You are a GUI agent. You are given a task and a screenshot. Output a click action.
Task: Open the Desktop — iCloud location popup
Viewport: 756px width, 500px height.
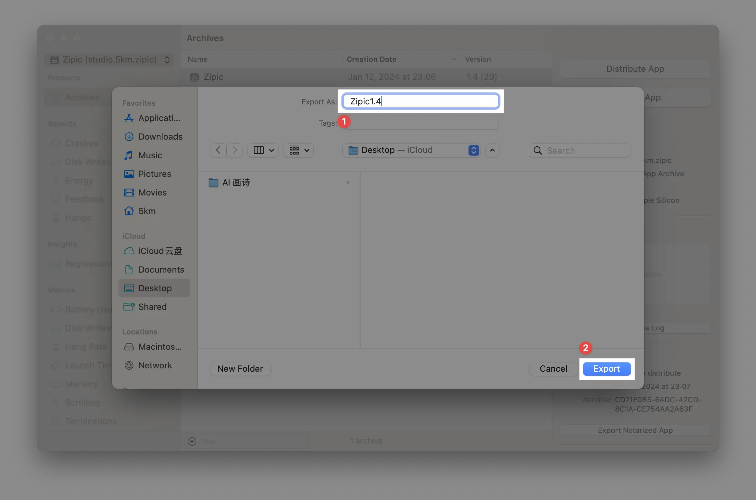[x=412, y=150]
